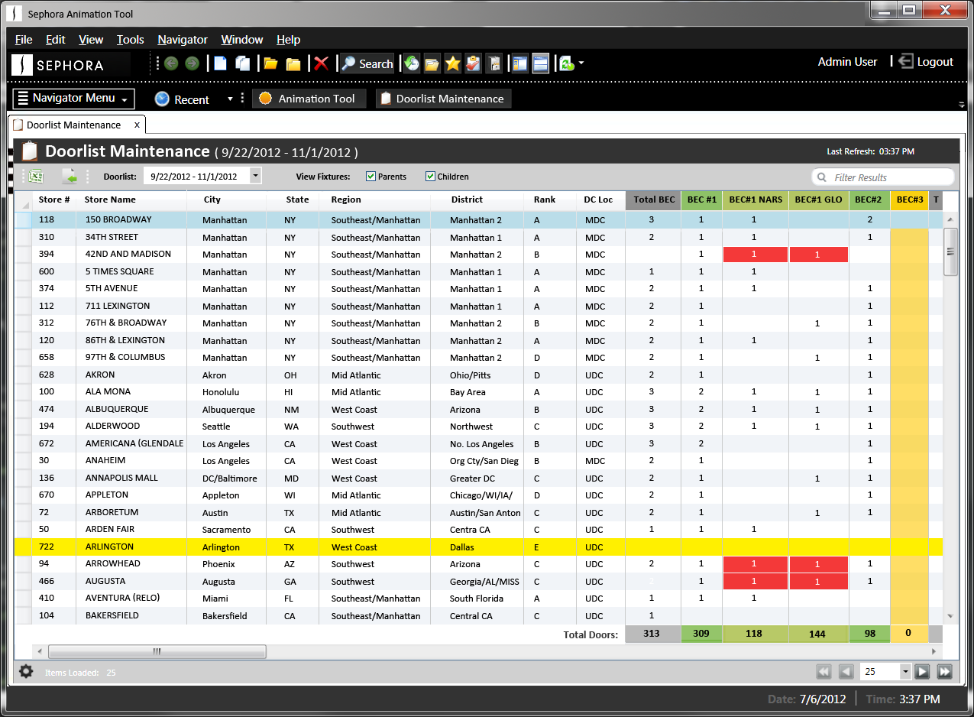Export the doorlist with the Excel icon
The image size is (974, 717).
[36, 177]
